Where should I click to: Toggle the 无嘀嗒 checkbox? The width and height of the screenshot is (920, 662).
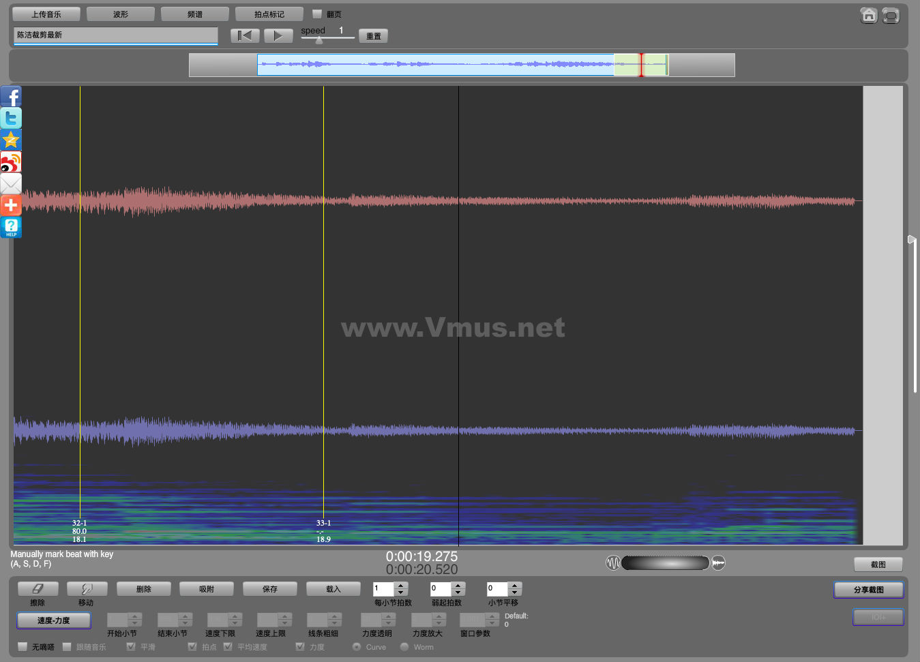click(x=23, y=646)
